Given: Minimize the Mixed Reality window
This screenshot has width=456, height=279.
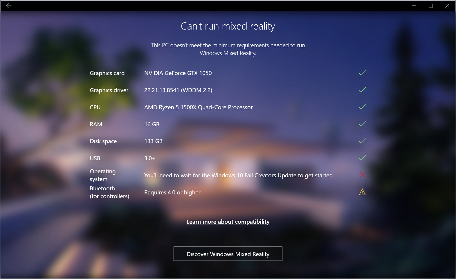Looking at the screenshot, I should coord(414,6).
